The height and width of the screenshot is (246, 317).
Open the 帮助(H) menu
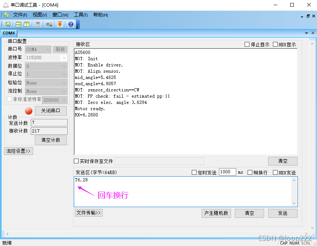pyautogui.click(x=101, y=15)
